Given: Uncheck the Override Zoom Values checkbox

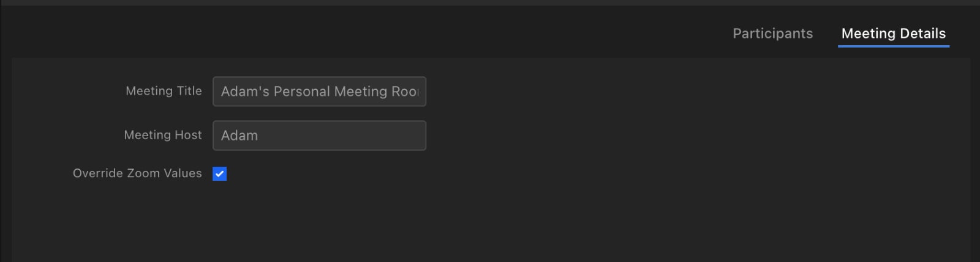Looking at the screenshot, I should [219, 173].
